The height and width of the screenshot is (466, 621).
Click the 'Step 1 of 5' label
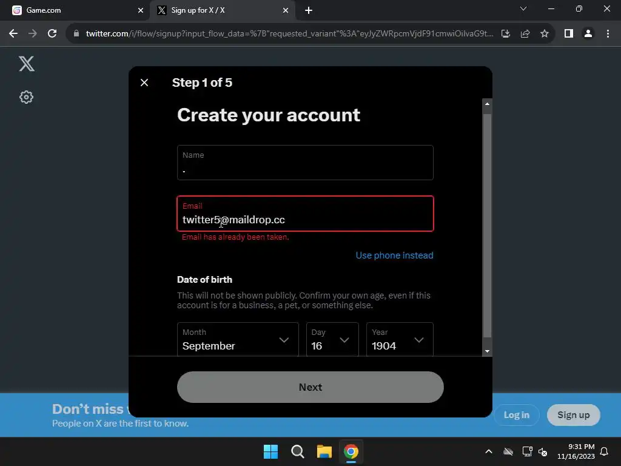pyautogui.click(x=202, y=83)
